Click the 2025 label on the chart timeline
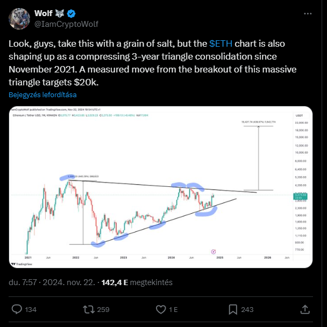The image size is (327, 327). (x=219, y=258)
